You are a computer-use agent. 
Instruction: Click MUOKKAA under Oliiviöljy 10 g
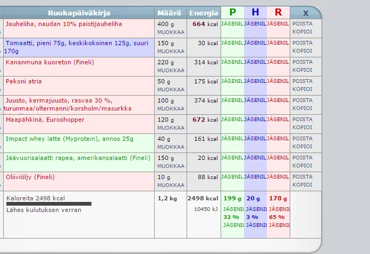point(171,185)
